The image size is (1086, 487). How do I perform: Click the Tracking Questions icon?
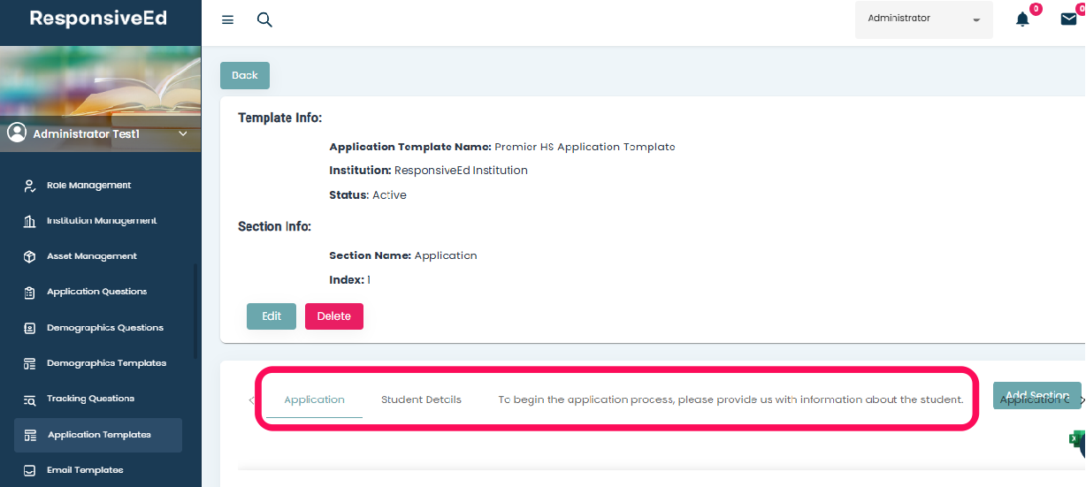[x=29, y=399]
